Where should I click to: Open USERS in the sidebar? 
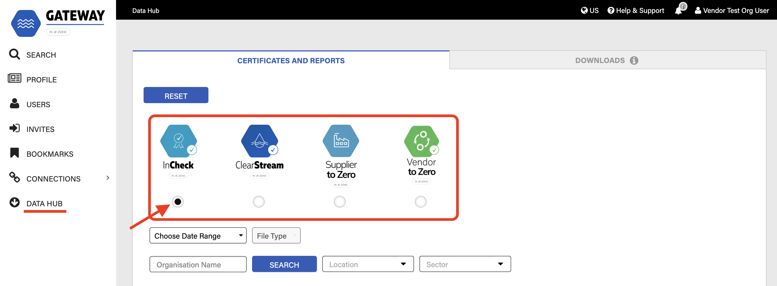pos(38,104)
